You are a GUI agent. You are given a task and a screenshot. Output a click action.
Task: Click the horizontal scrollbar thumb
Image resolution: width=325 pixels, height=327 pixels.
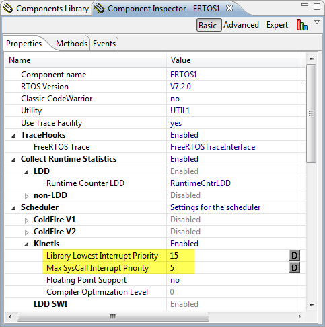point(113,317)
